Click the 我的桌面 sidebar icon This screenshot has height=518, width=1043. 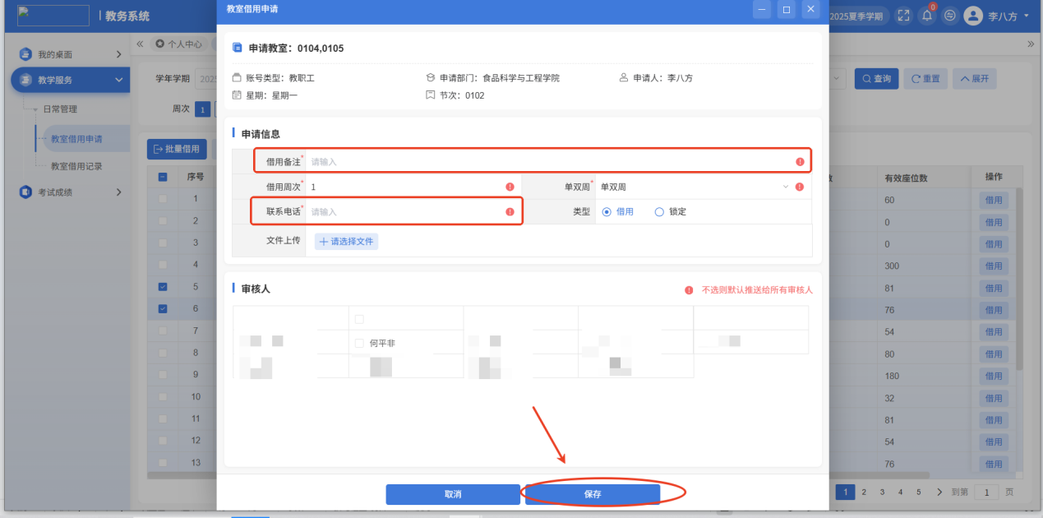point(25,54)
